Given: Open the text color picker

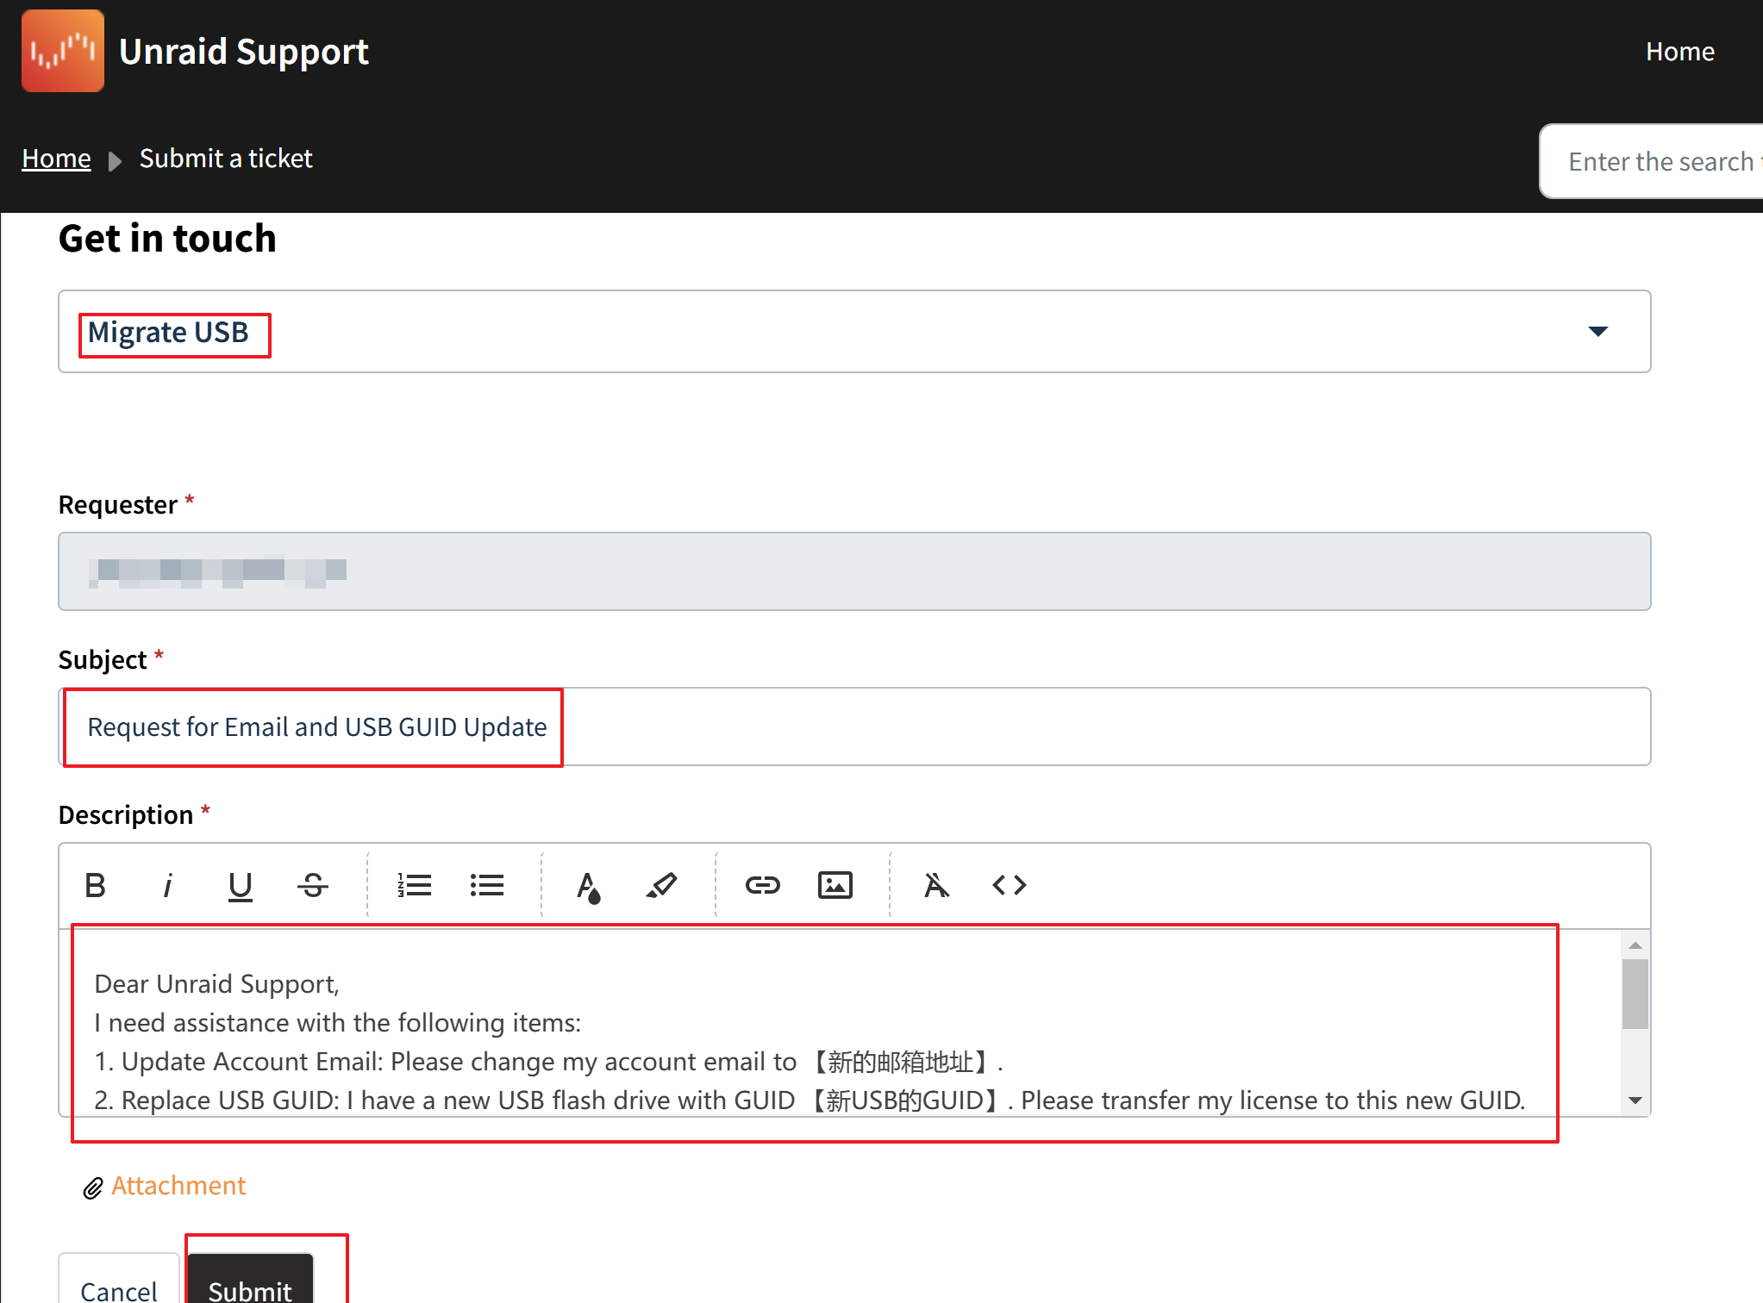Looking at the screenshot, I should click(x=589, y=886).
